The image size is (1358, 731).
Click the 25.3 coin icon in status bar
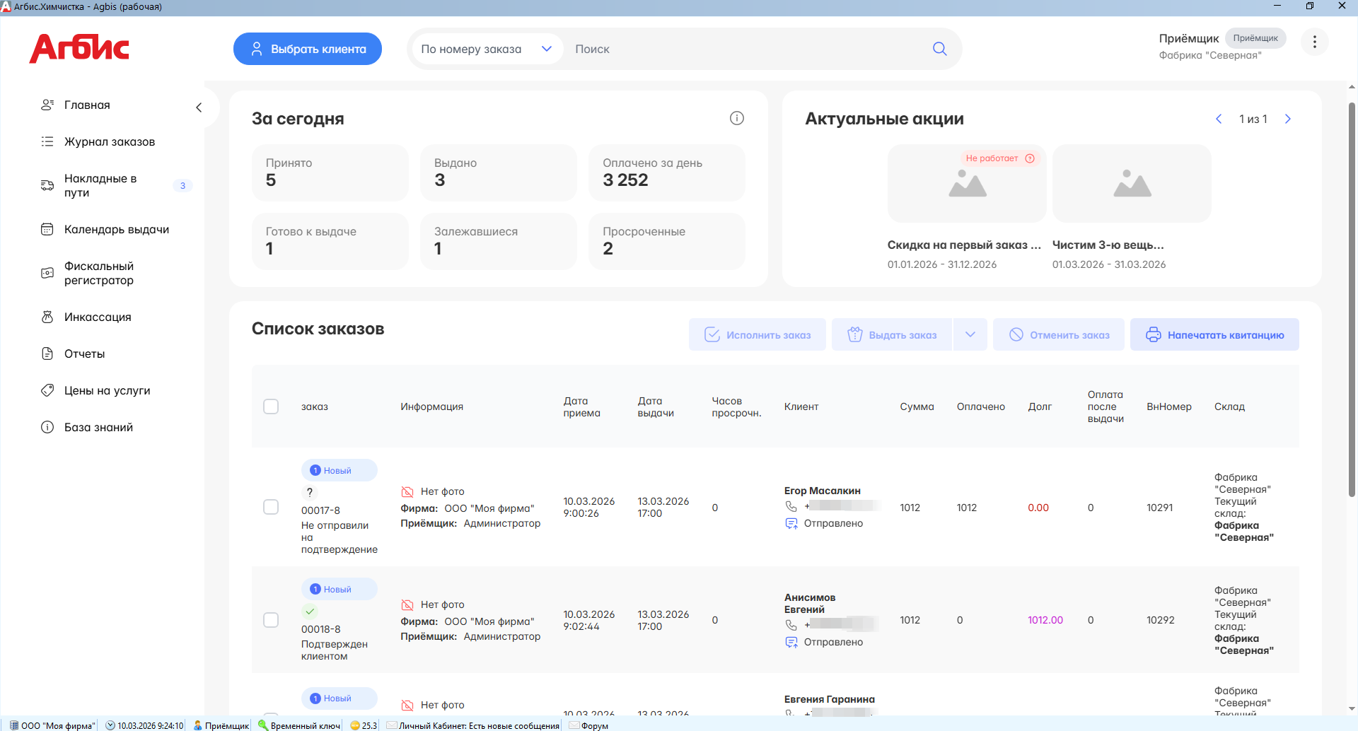355,725
